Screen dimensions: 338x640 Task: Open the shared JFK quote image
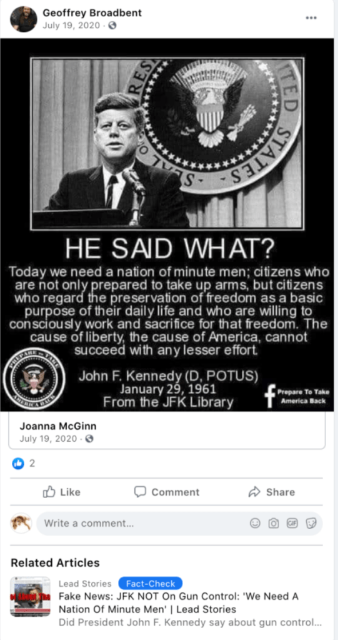(167, 225)
